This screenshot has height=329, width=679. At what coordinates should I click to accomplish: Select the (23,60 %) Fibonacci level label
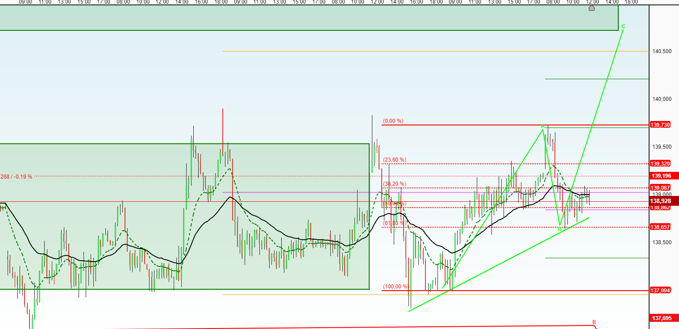(394, 160)
